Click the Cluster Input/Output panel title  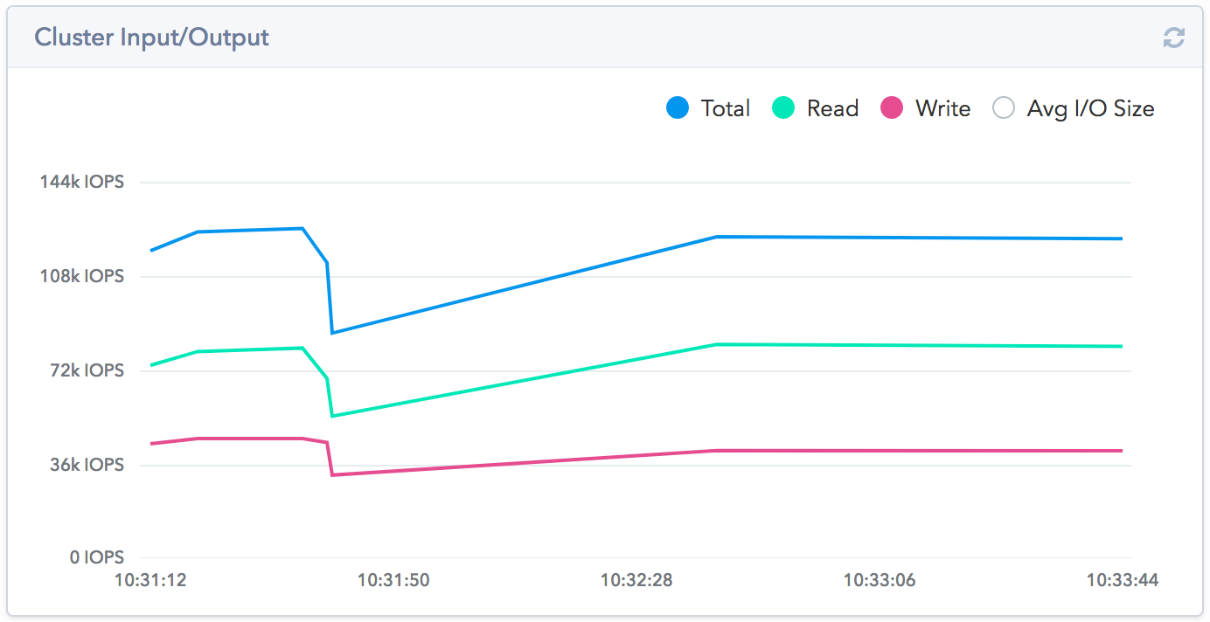coord(151,38)
